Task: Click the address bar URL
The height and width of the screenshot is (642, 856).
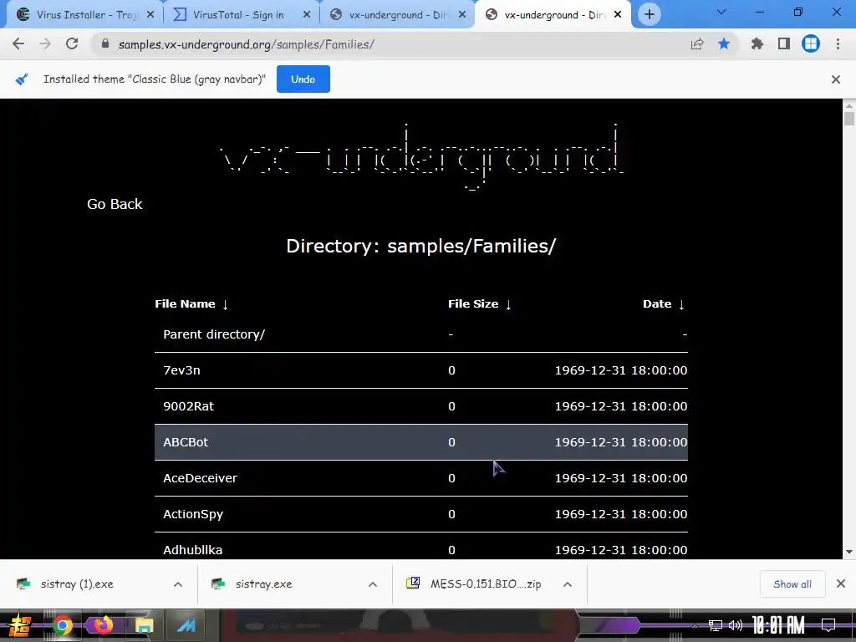Action: pyautogui.click(x=247, y=44)
